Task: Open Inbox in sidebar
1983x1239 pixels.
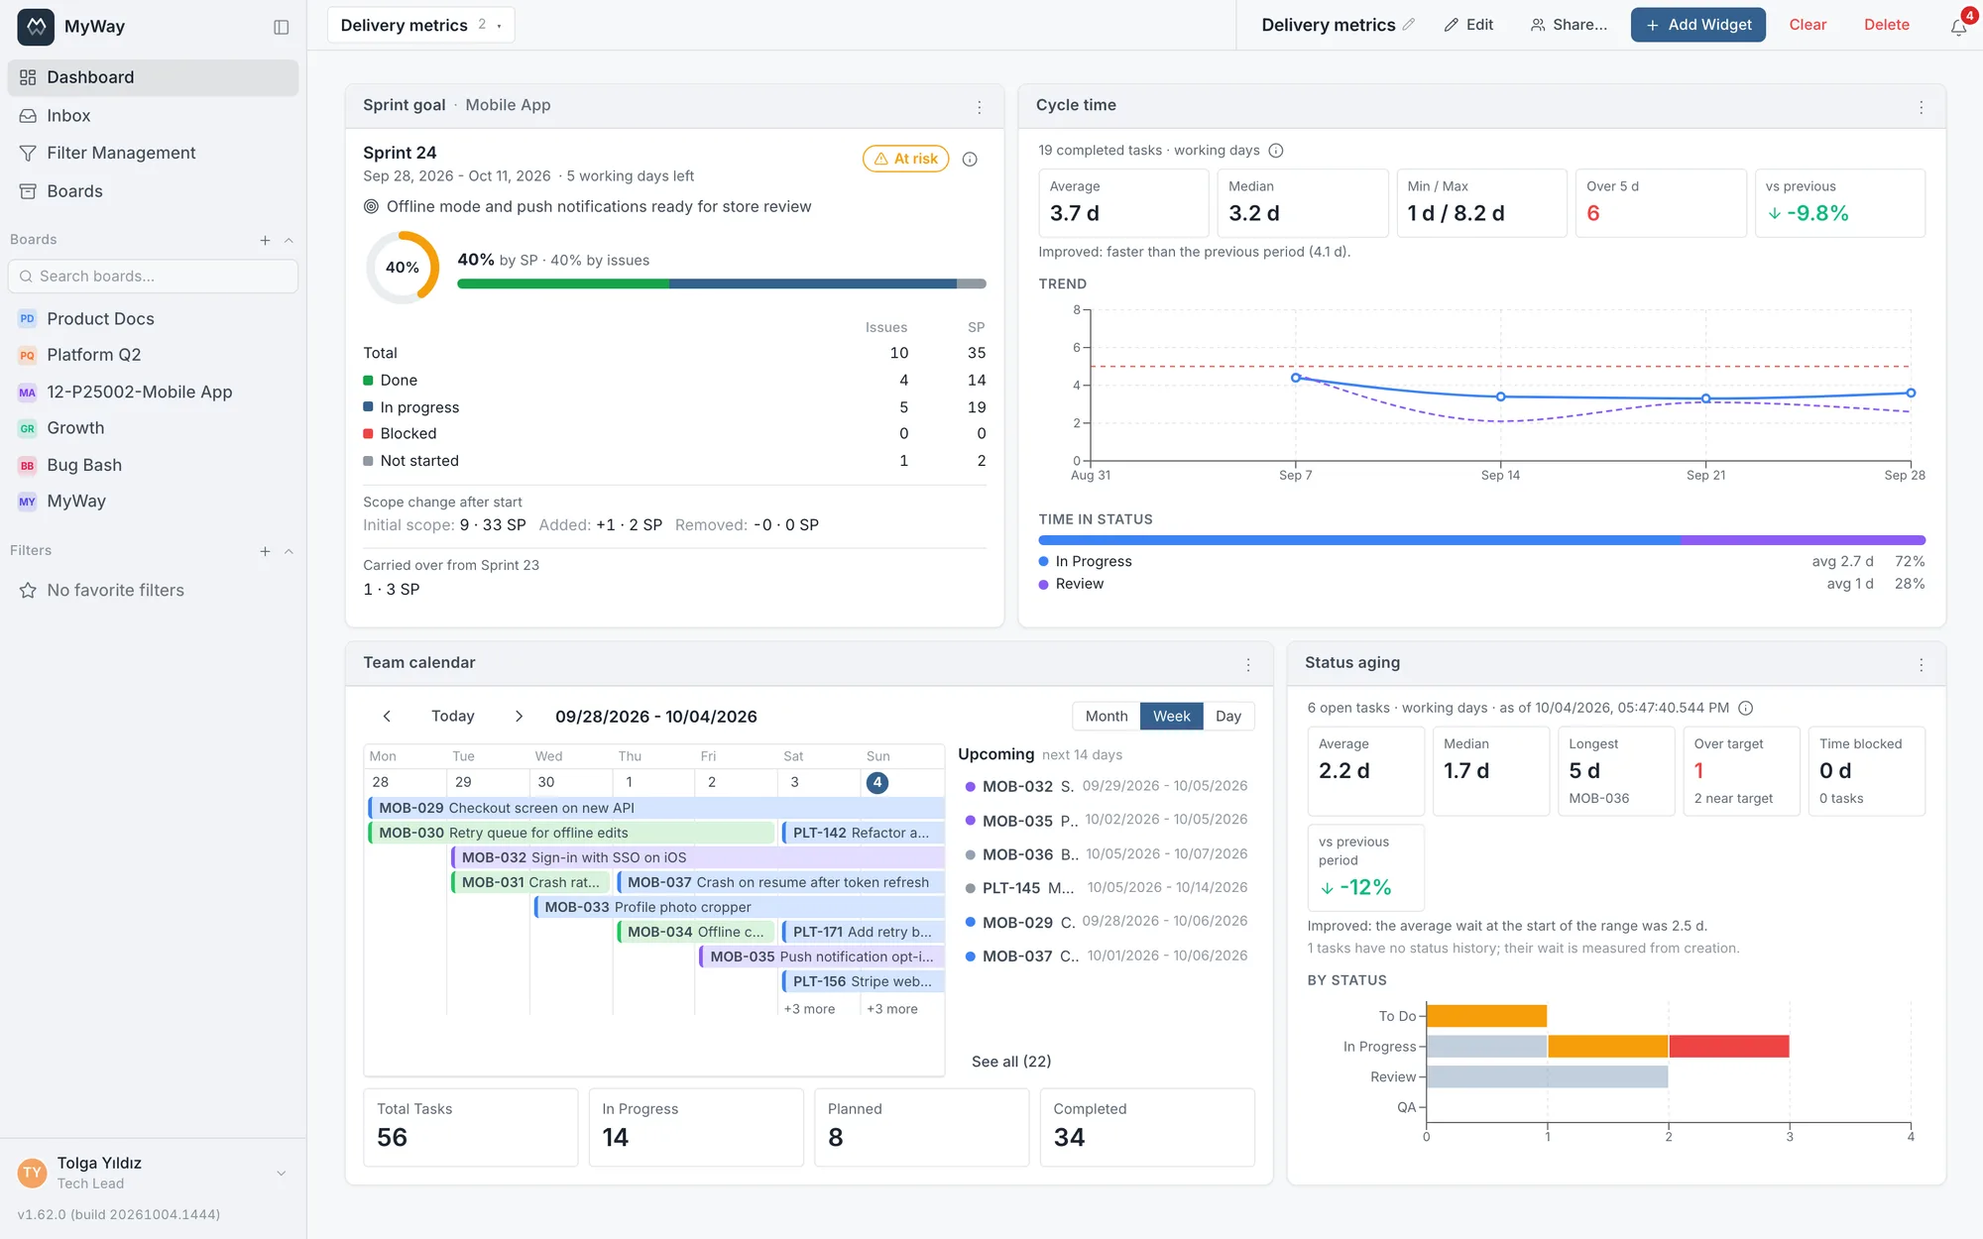Action: coord(153,116)
